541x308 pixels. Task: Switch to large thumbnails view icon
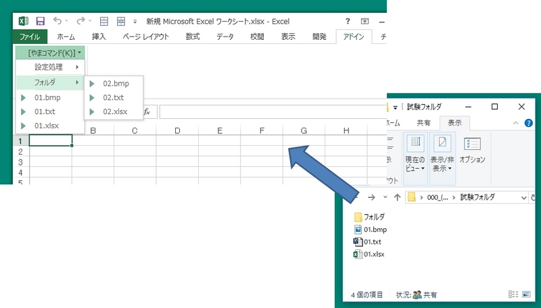pos(526,294)
